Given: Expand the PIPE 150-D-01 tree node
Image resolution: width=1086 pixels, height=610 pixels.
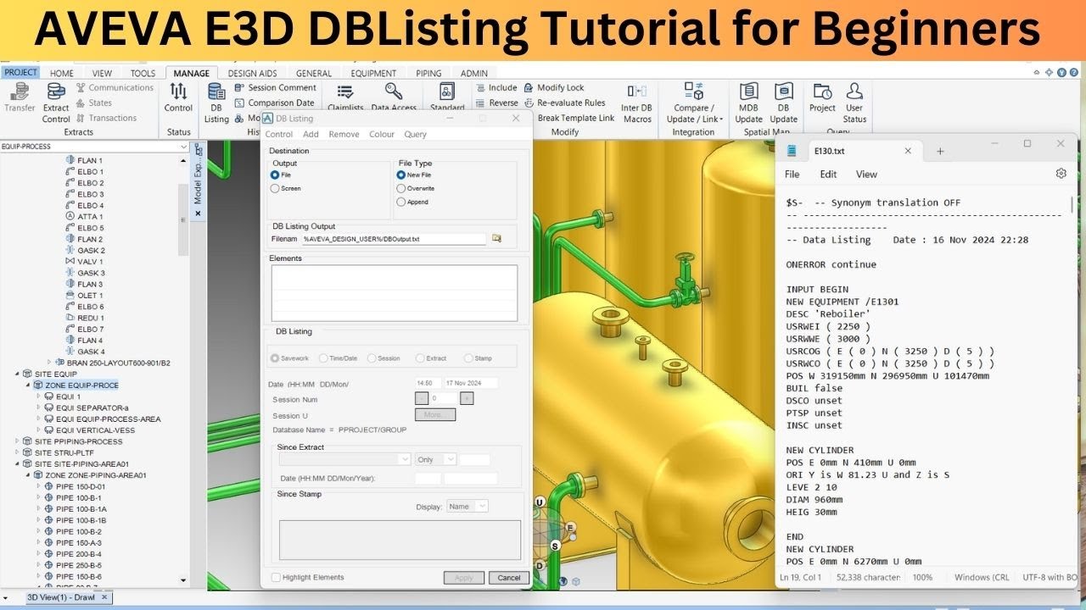Looking at the screenshot, I should coord(38,486).
